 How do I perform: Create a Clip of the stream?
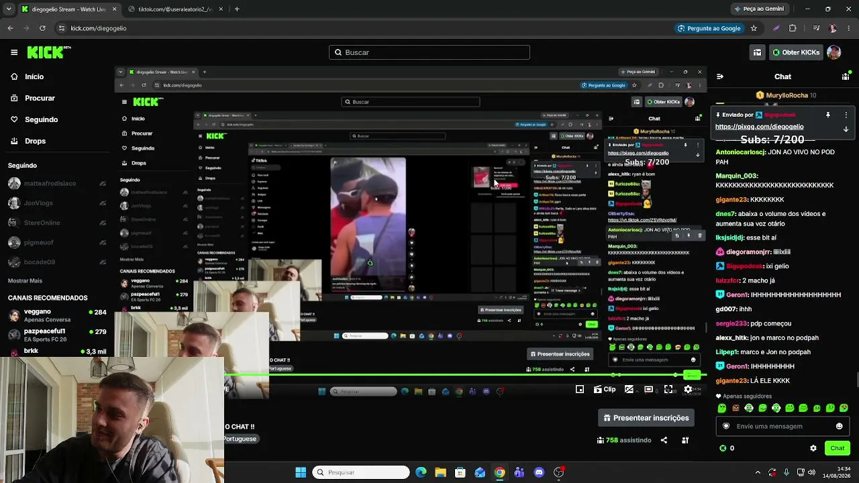pos(605,389)
